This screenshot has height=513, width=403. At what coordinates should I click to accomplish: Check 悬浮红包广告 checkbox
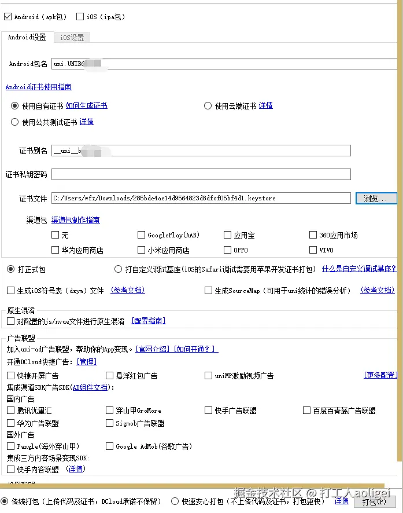109,376
